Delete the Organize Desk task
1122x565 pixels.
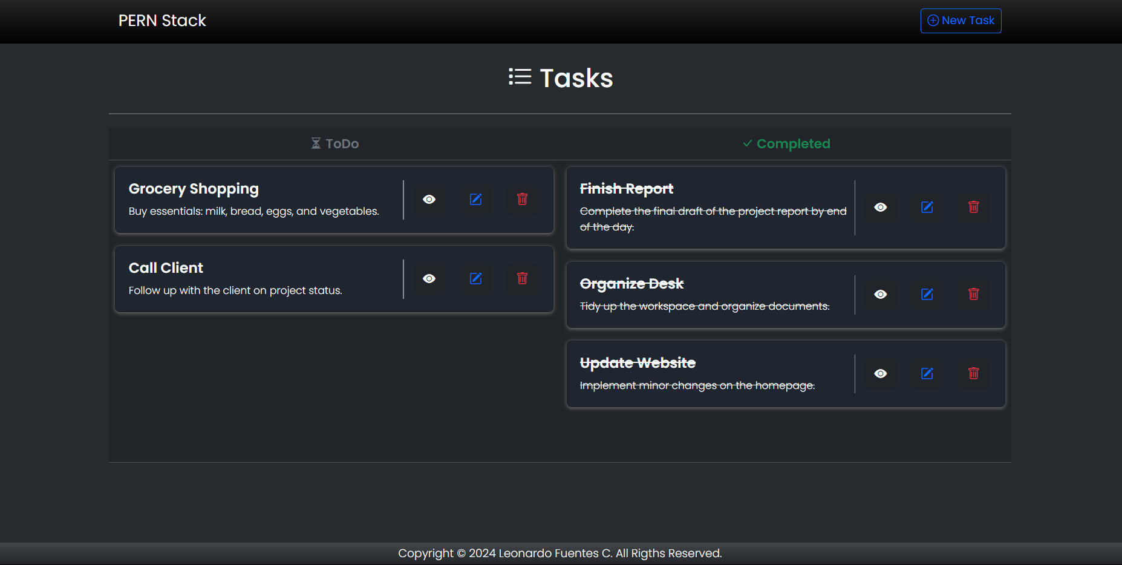[974, 295]
